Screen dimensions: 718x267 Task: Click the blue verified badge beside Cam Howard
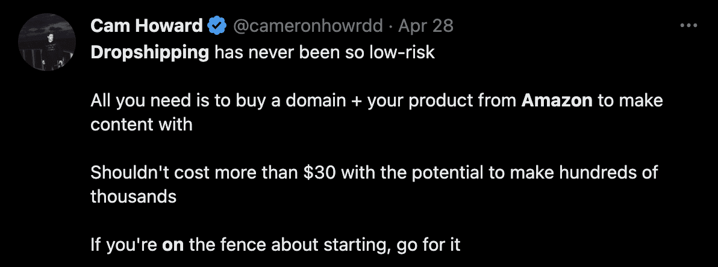tap(217, 26)
